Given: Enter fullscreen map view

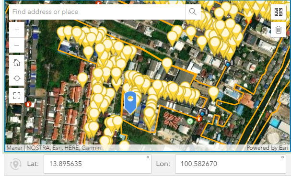Looking at the screenshot, I should point(17,96).
